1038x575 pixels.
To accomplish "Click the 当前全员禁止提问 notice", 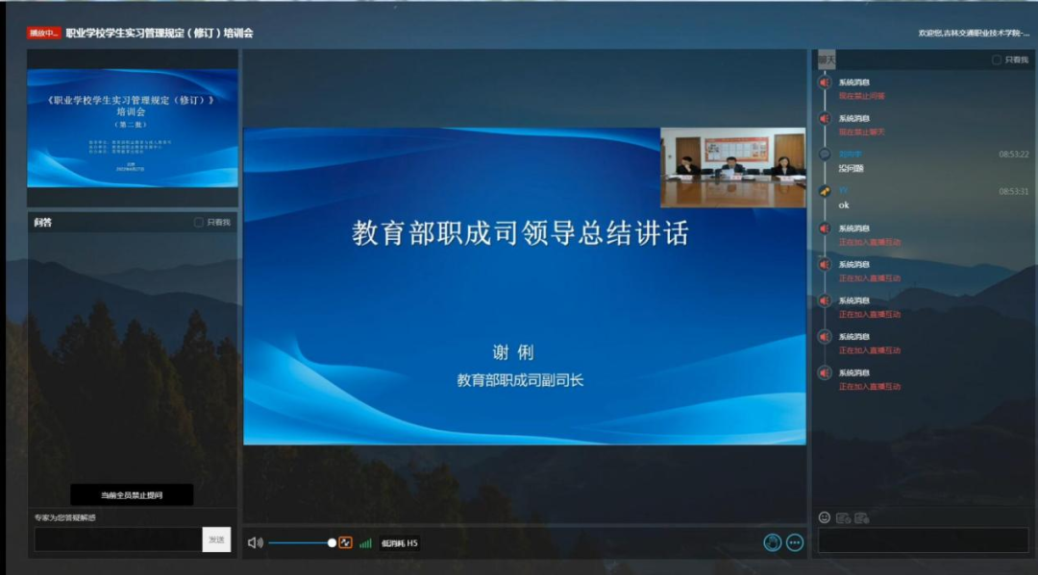I will pyautogui.click(x=132, y=495).
